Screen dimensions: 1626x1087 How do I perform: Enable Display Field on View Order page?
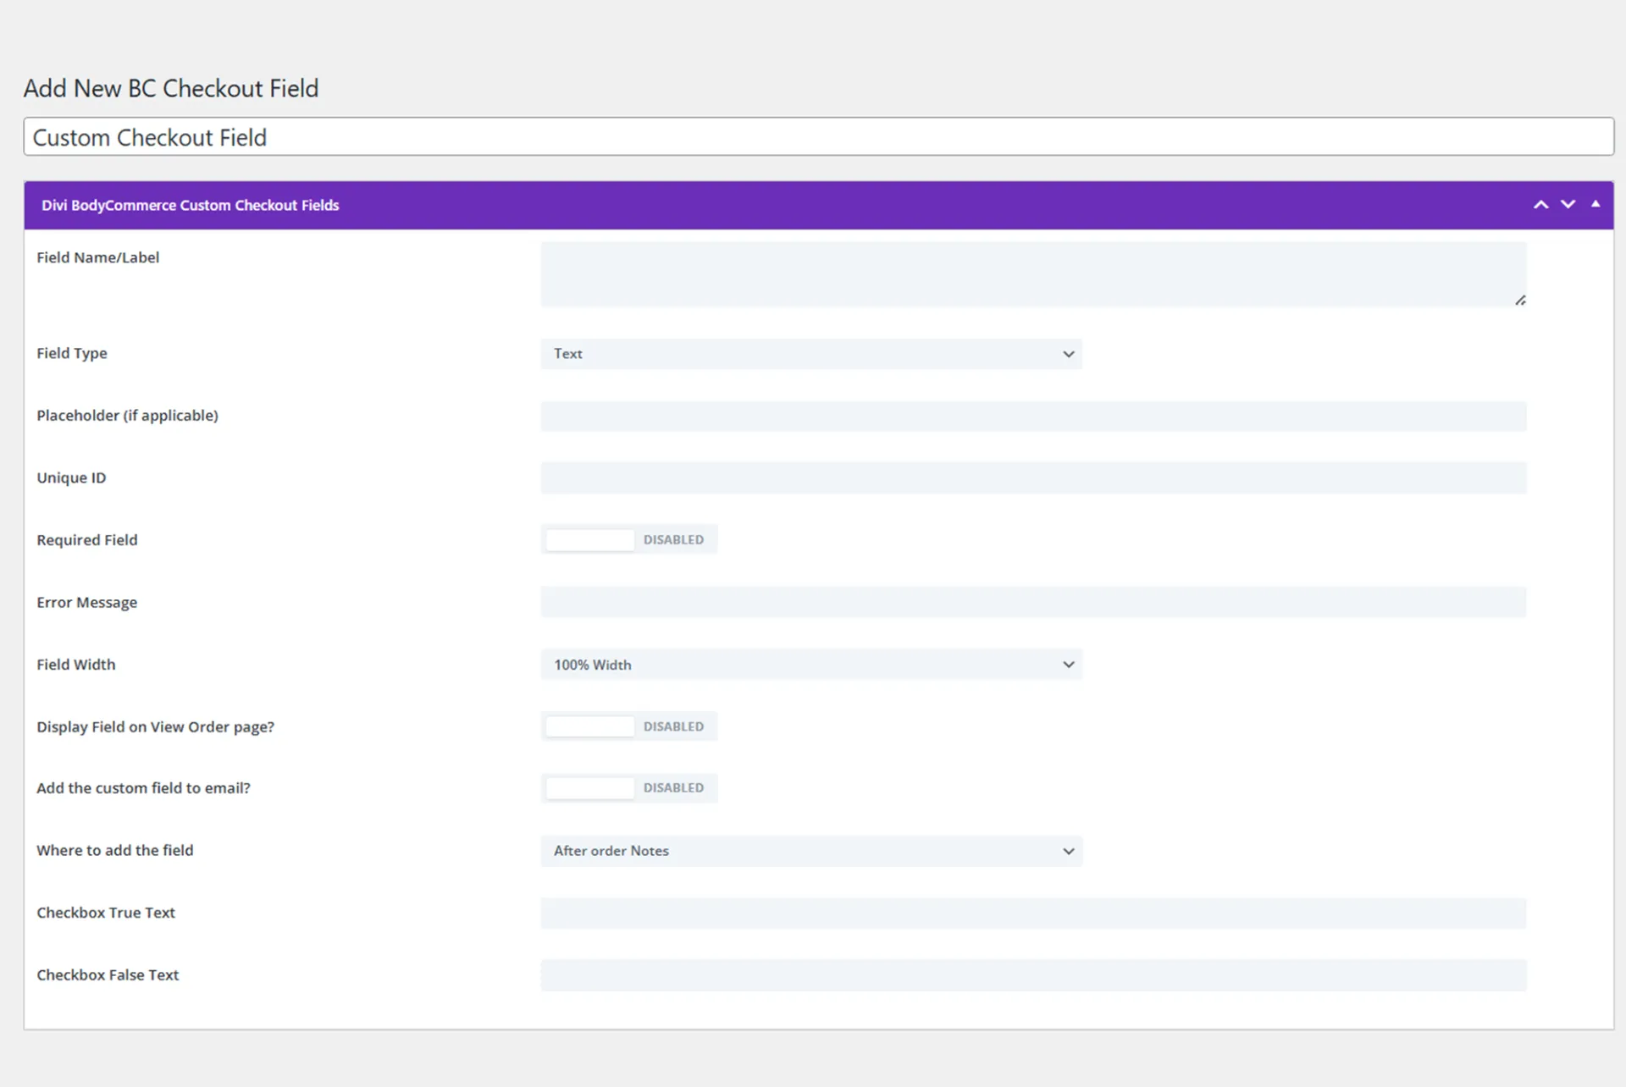[628, 726]
